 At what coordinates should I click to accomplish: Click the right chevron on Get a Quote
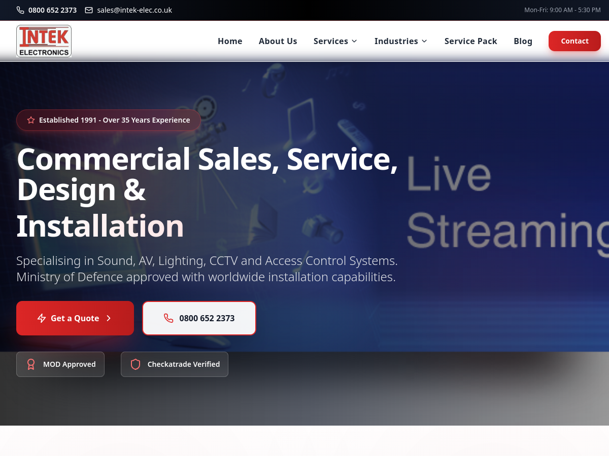click(x=109, y=318)
